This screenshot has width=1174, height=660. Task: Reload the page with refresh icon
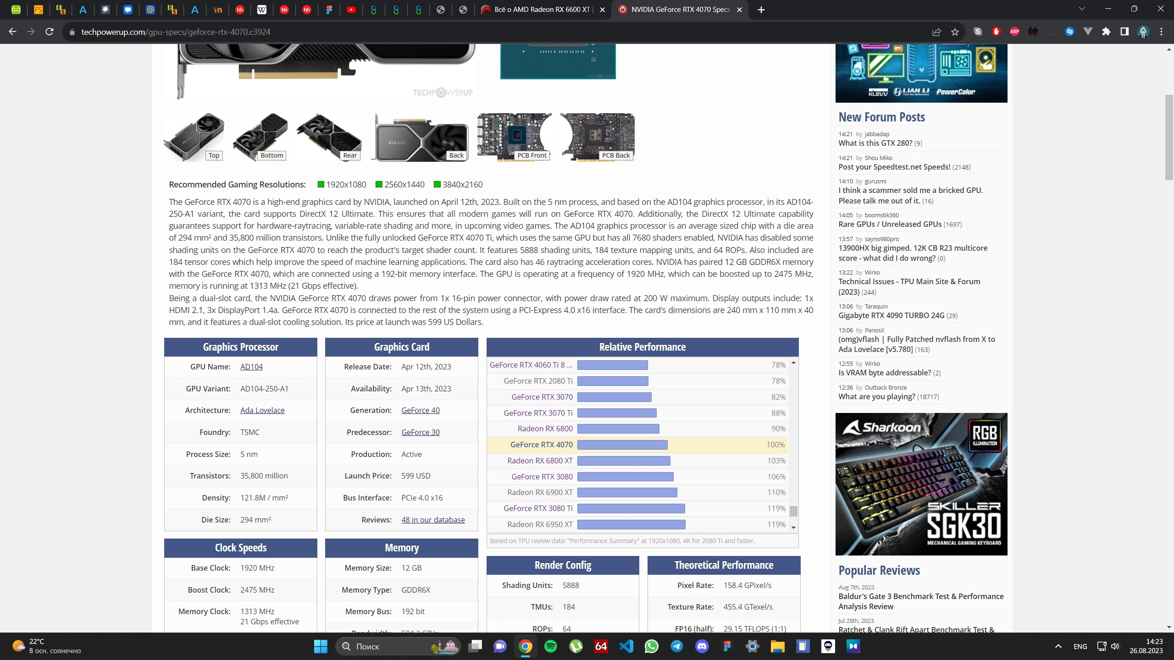(50, 32)
